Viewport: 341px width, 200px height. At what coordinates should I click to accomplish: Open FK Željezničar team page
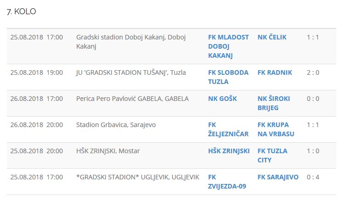point(228,129)
